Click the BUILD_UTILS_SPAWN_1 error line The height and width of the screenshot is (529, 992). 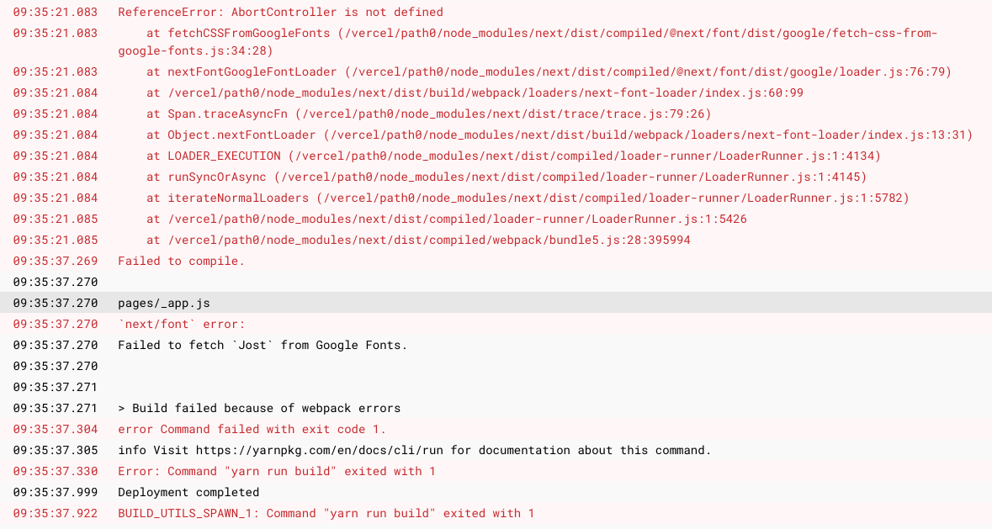point(496,513)
